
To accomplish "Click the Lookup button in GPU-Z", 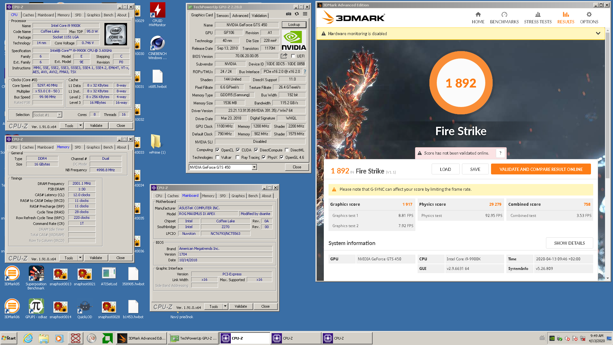I will coord(294,25).
